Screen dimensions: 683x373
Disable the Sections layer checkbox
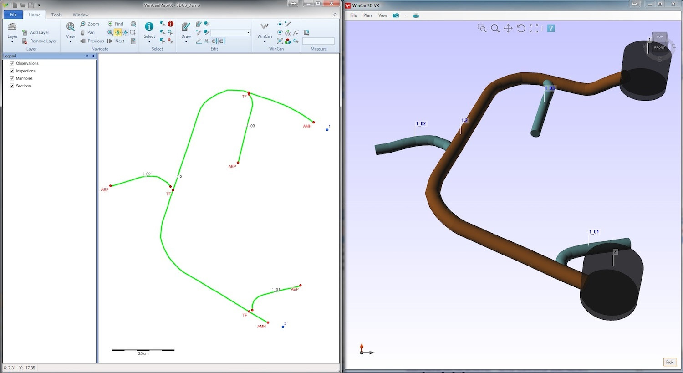(12, 86)
